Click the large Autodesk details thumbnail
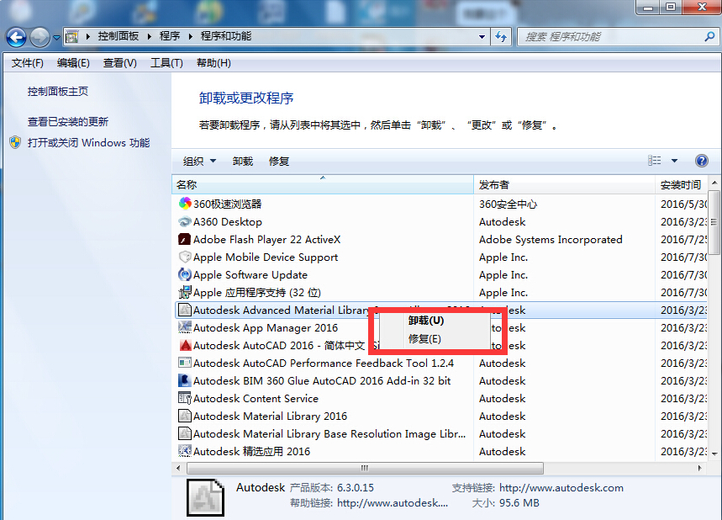 (x=205, y=497)
